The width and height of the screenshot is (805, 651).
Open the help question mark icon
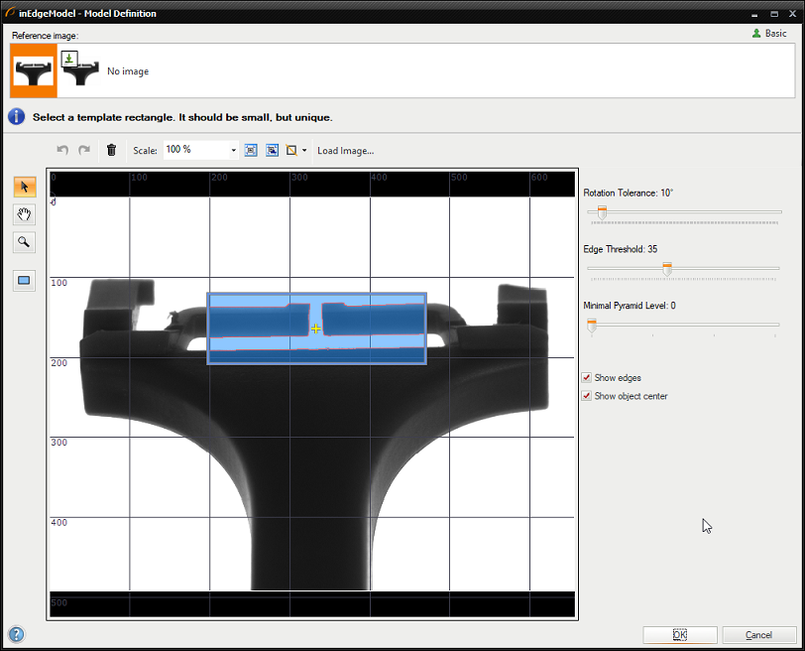[16, 634]
